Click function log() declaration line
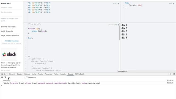176x99 pixels. (35, 29)
